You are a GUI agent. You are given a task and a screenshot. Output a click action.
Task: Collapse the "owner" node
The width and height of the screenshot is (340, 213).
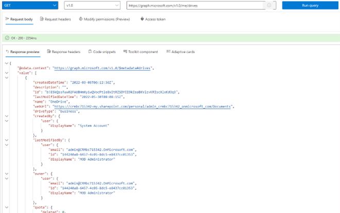pyautogui.click(x=7, y=173)
